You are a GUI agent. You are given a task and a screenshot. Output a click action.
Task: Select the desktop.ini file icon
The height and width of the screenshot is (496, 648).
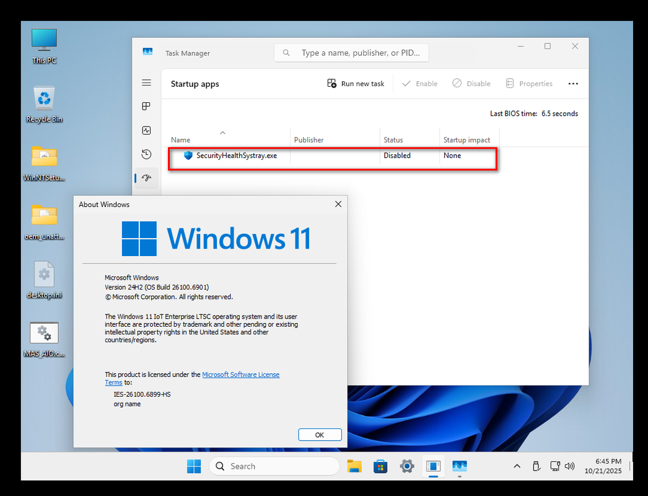[44, 280]
